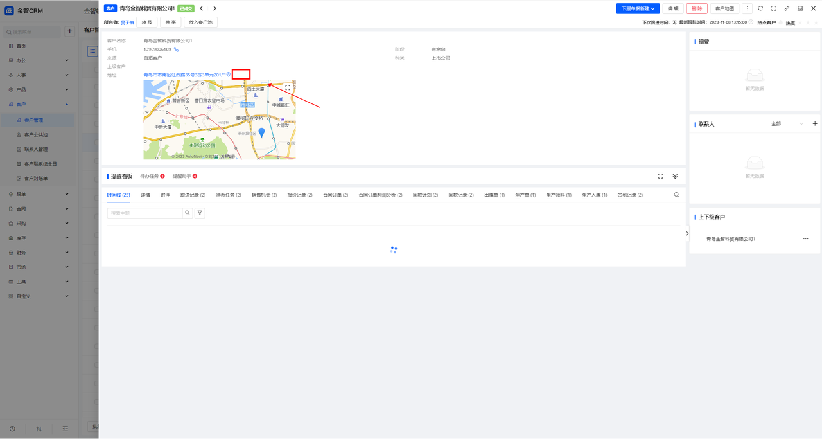Image resolution: width=822 pixels, height=439 pixels.
Task: Open the 下属单据新建 dropdown button
Action: point(638,8)
